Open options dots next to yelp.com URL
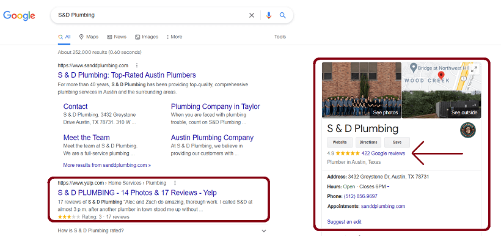This screenshot has height=236, width=501. tap(175, 183)
